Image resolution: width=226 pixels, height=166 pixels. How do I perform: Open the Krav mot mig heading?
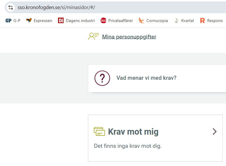point(133,132)
